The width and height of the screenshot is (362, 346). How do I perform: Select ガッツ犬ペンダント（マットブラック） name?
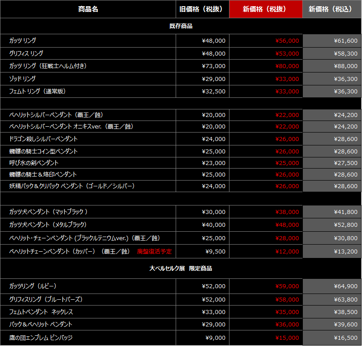click(x=48, y=212)
